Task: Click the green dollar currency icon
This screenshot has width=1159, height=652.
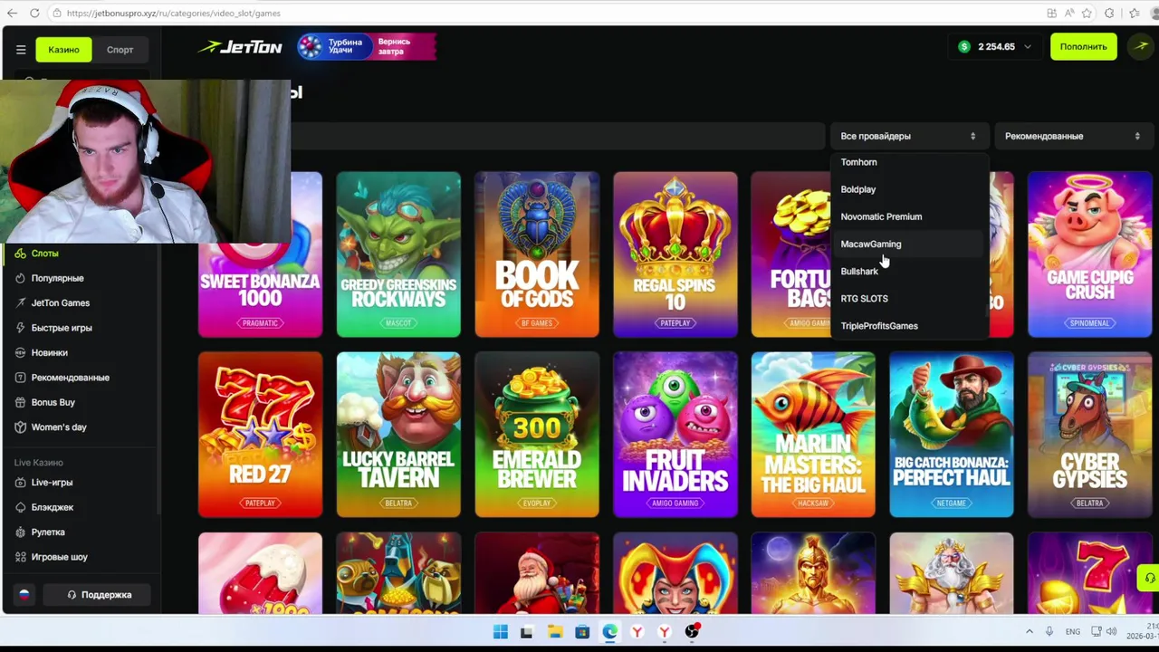Action: (963, 46)
